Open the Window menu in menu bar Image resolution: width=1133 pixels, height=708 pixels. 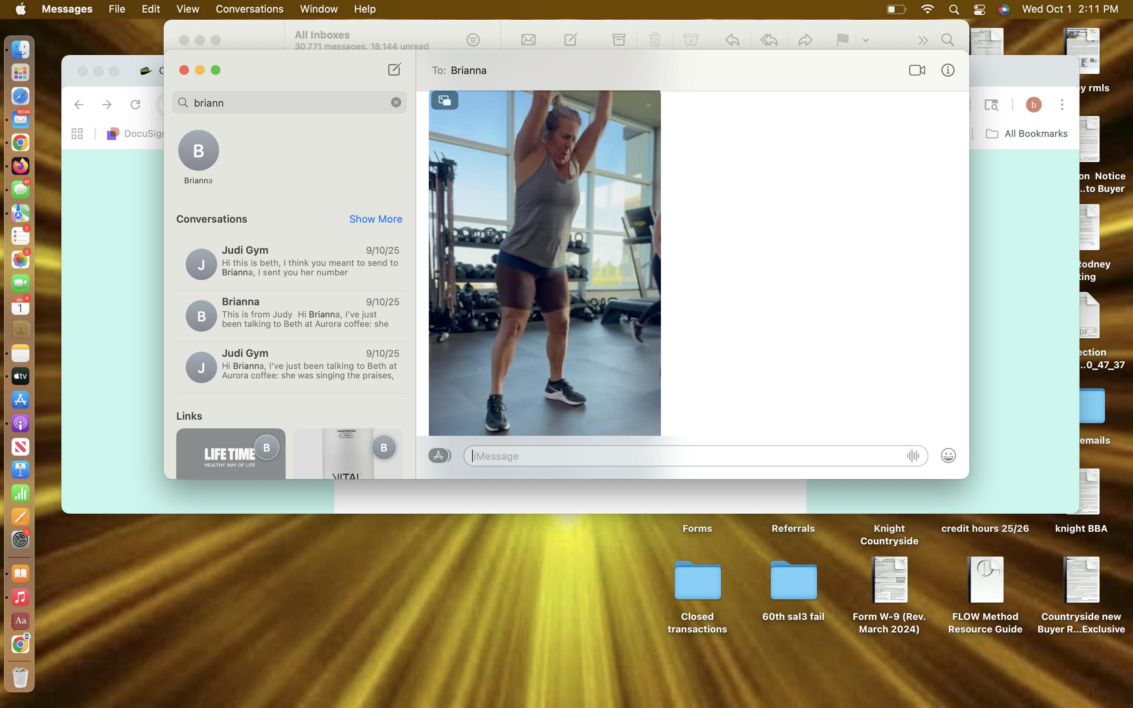click(318, 9)
